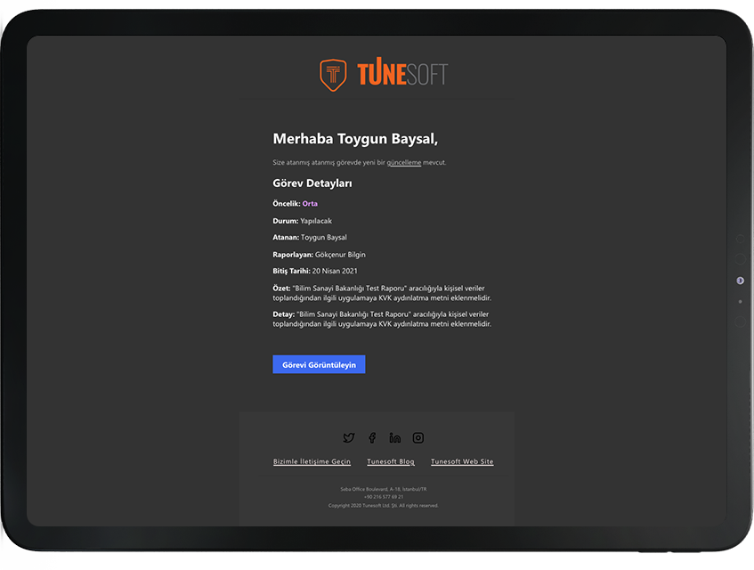Click the +90 216 577 69 21 phone number
This screenshot has width=754, height=570.
(384, 497)
